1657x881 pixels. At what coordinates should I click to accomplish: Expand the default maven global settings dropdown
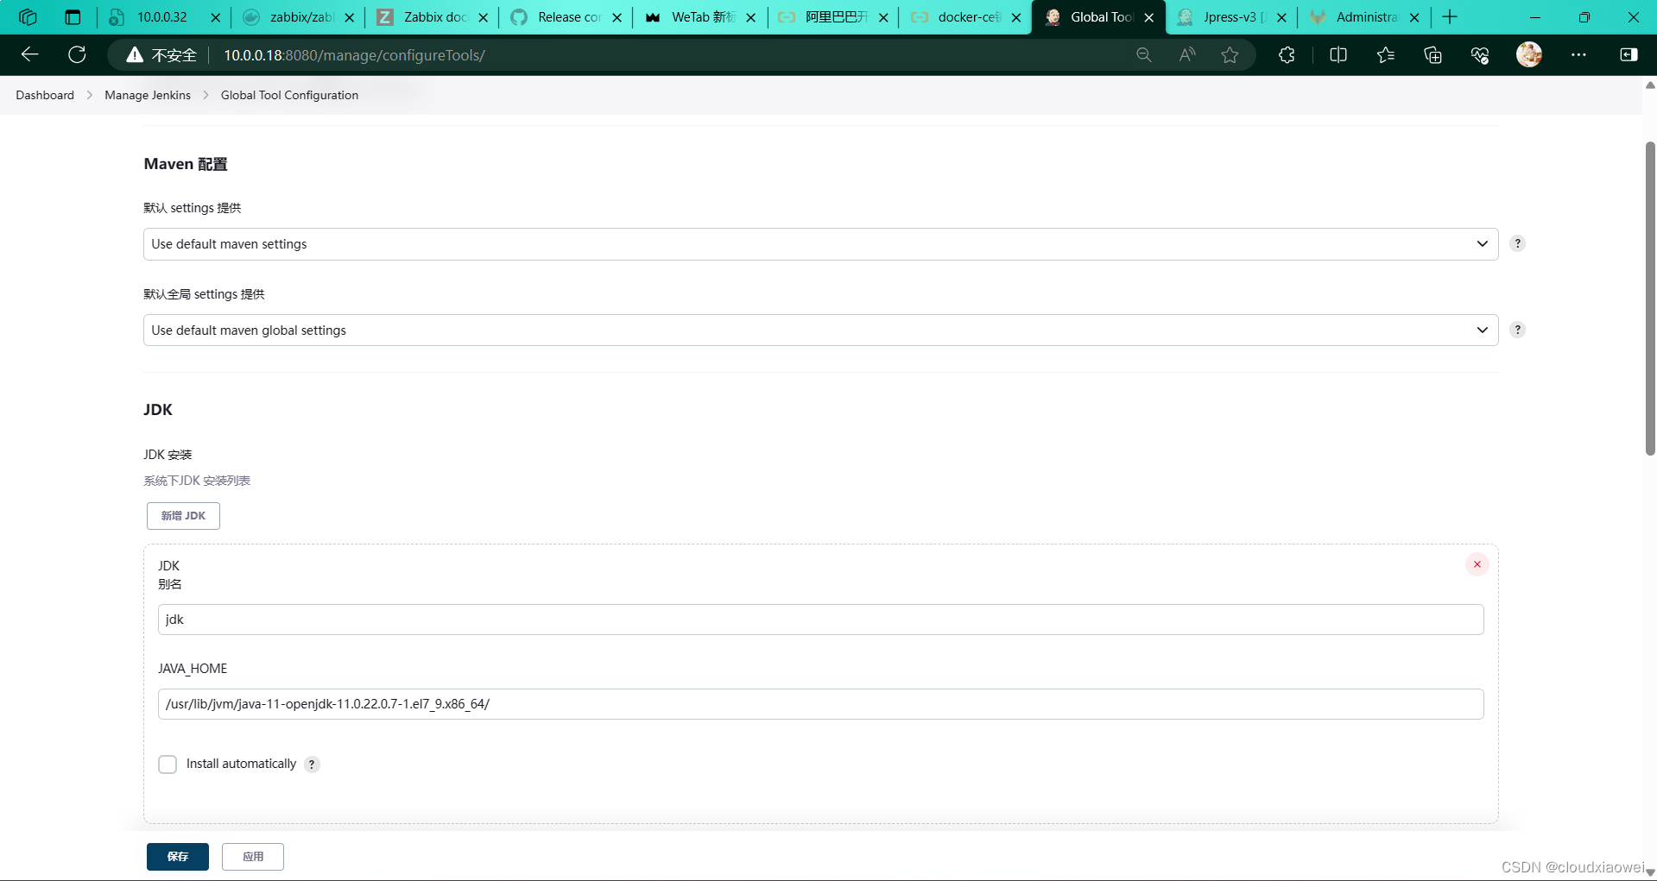pos(820,330)
